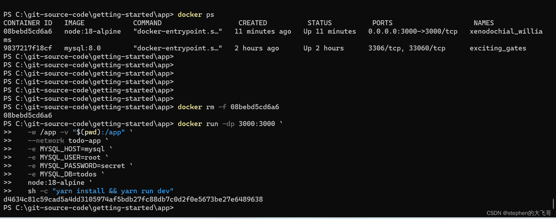Image resolution: width=556 pixels, height=219 pixels.
Task: Click the mysql:8.0 image cell
Action: pyautogui.click(x=83, y=48)
